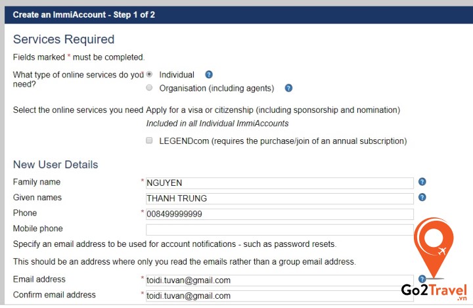Screen dimensions: 473x308
Task: Click the help icon beside Family name field
Action: [x=422, y=182]
